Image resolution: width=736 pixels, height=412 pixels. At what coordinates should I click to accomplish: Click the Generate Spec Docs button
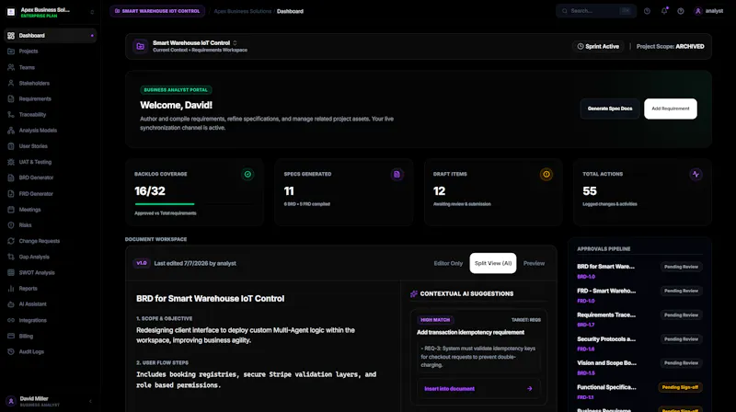coord(610,109)
